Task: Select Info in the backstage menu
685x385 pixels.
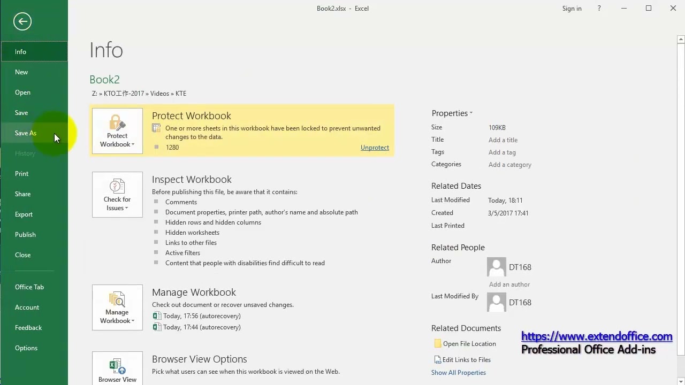Action: coord(34,52)
